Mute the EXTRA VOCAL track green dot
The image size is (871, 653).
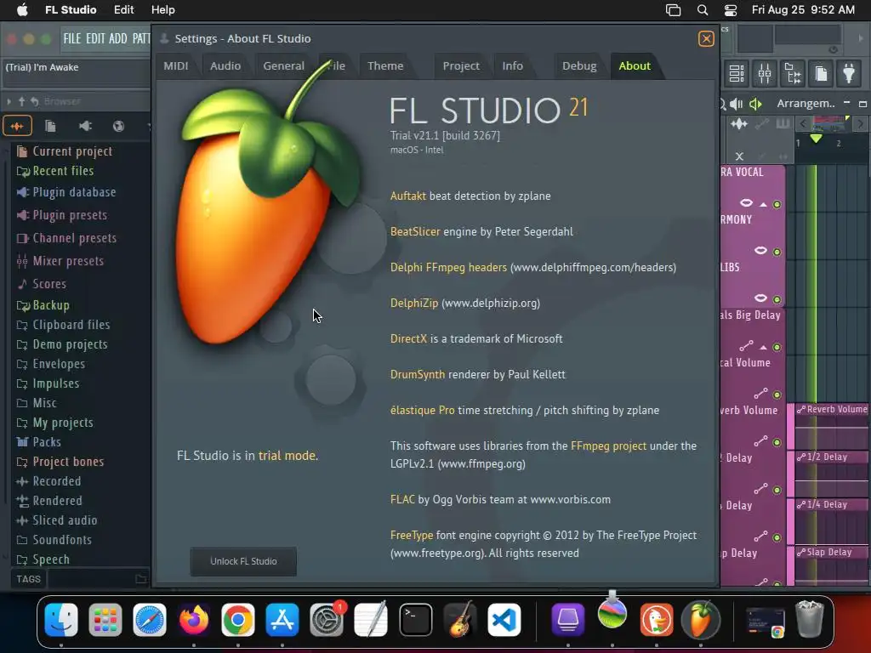coord(777,204)
